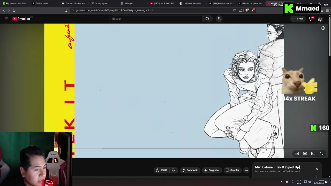This screenshot has height=186, width=331.
Task: Toggle subtitles on the video player
Action: click(297, 153)
